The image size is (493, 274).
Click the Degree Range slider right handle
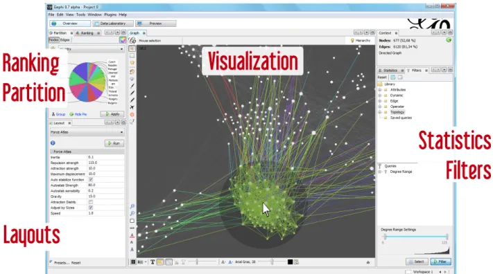click(447, 237)
